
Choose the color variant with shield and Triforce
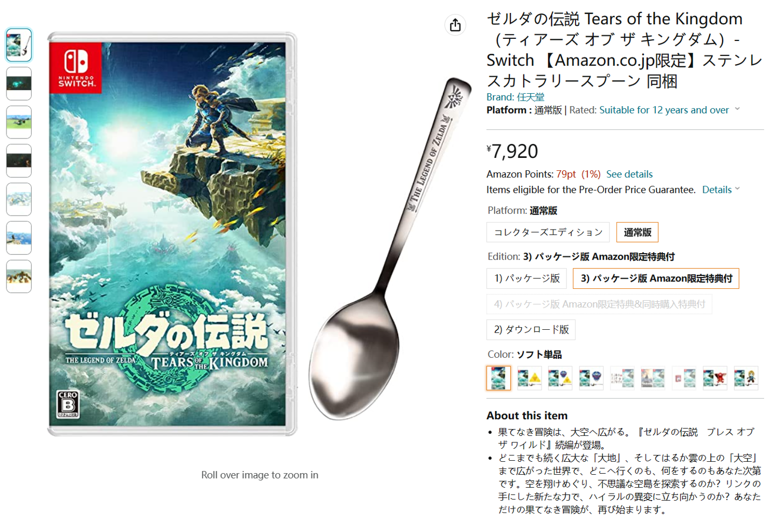coord(560,378)
